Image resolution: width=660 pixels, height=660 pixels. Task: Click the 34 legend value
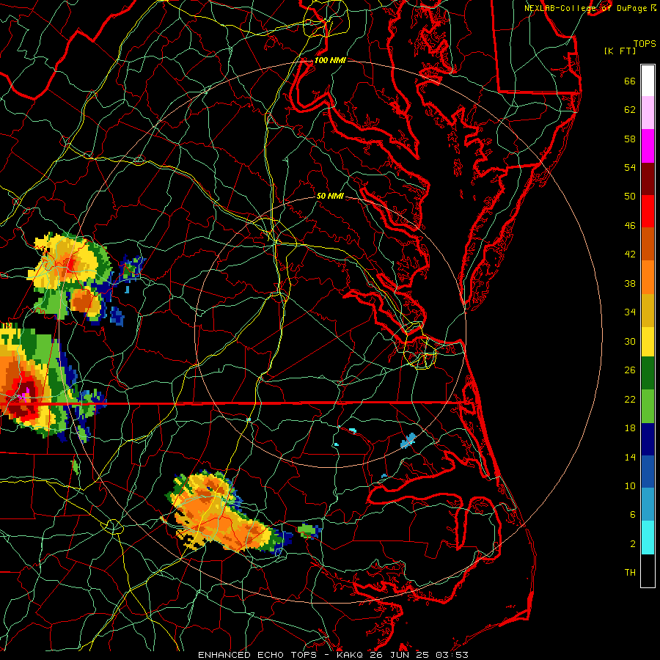[630, 312]
